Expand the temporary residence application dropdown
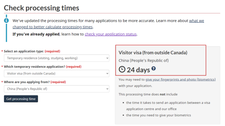This screenshot has width=225, height=126. pos(56,73)
